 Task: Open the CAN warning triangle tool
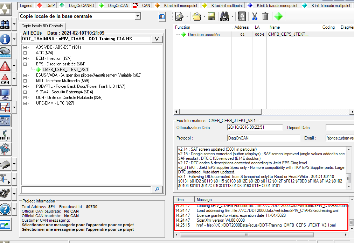tap(5, 79)
